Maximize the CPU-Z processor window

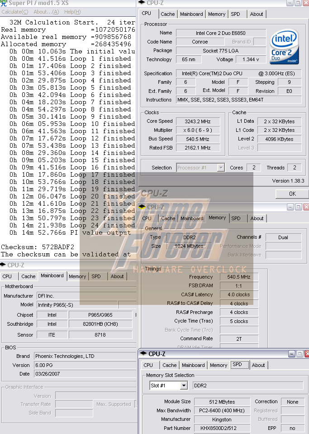pyautogui.click(x=298, y=3)
